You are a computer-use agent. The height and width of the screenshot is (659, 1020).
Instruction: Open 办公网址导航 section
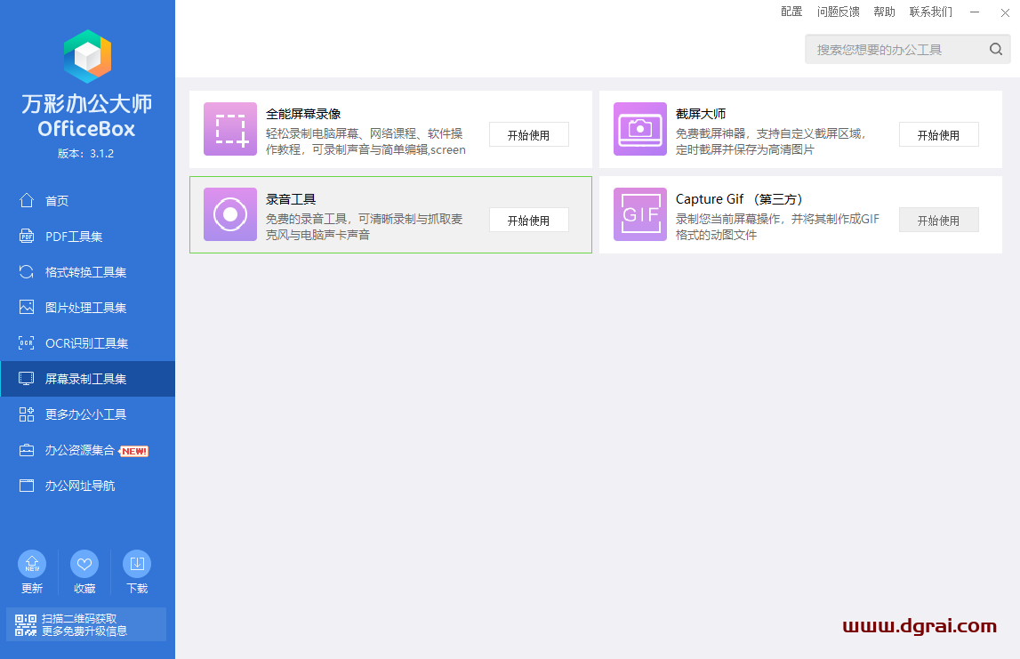pyautogui.click(x=88, y=486)
